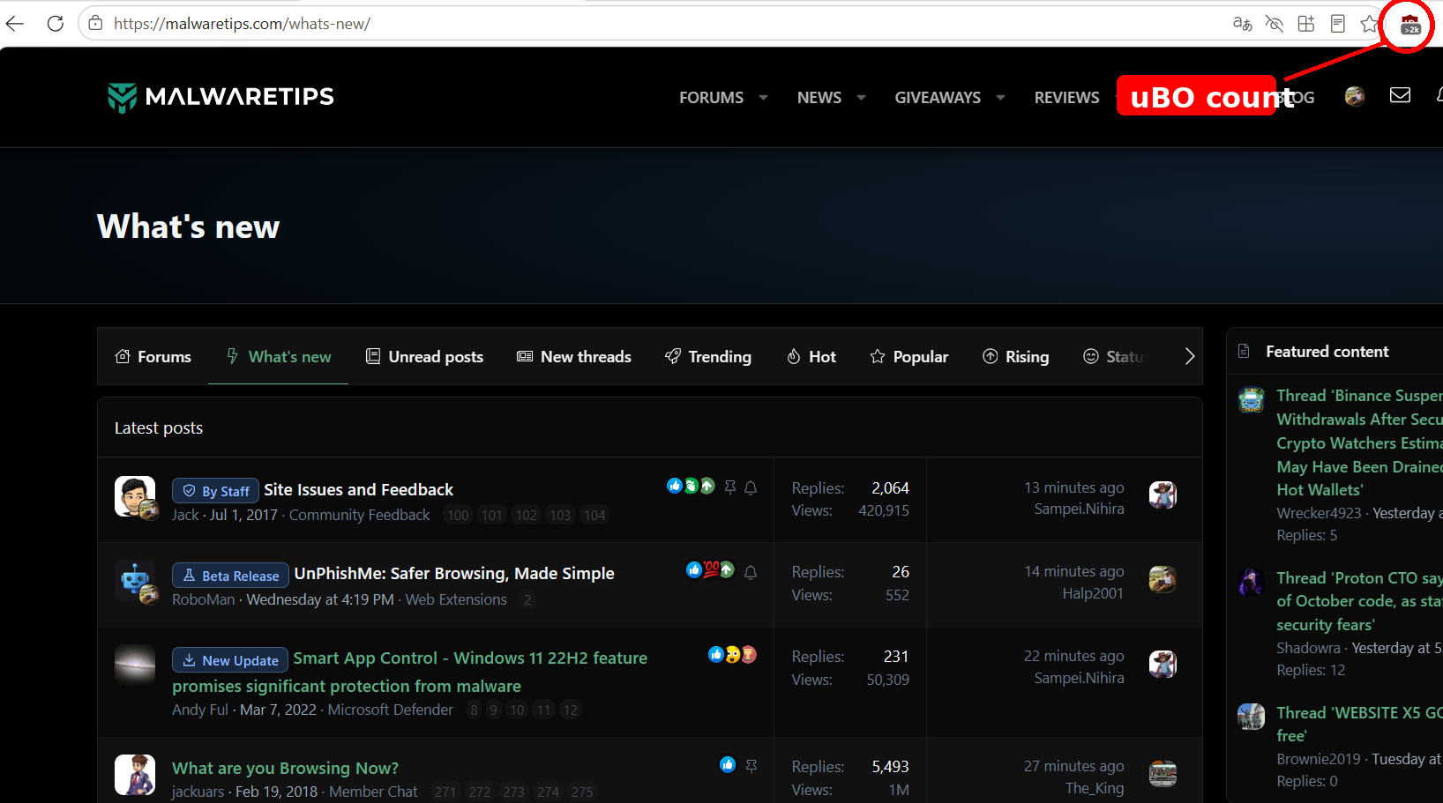Open the user avatar in site header
This screenshot has width=1443, height=803.
point(1355,96)
